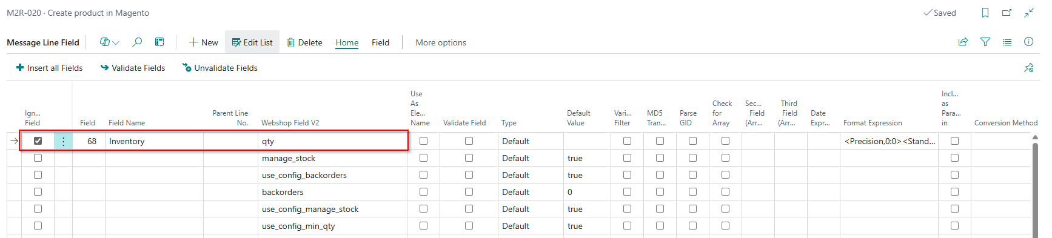Click the bookmark icon near Saved
Screen dimensions: 1052x238
coord(985,13)
